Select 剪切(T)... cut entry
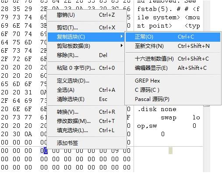Screen dimensions: 222x173 87,28
